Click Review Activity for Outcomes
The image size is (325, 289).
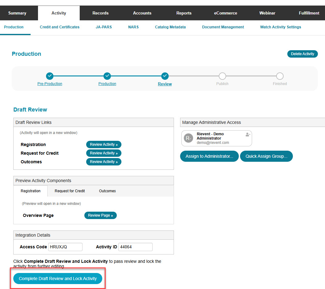103,162
